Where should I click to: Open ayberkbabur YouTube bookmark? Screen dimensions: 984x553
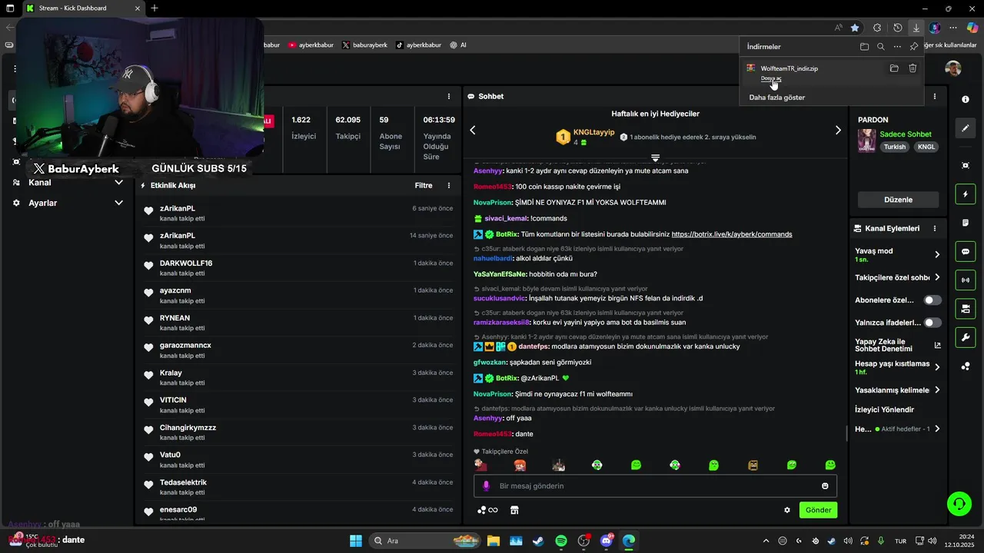[311, 45]
